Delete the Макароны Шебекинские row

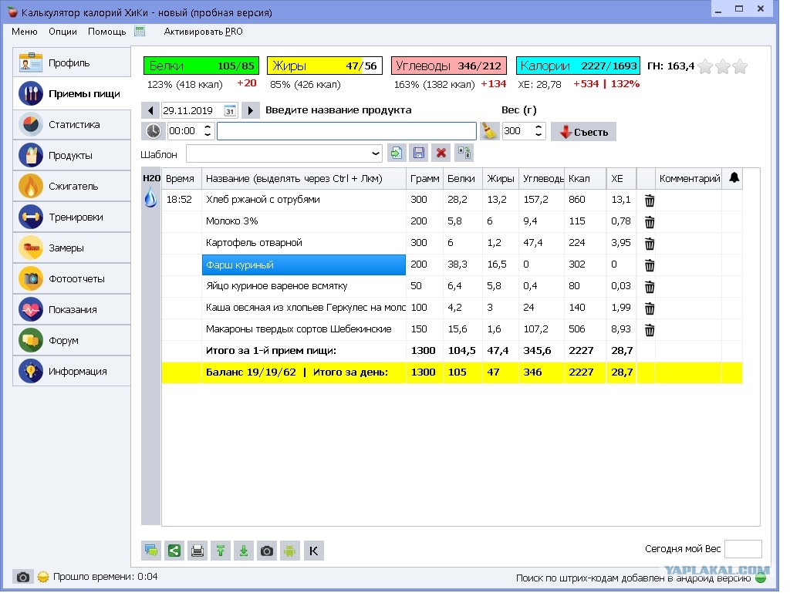[650, 330]
